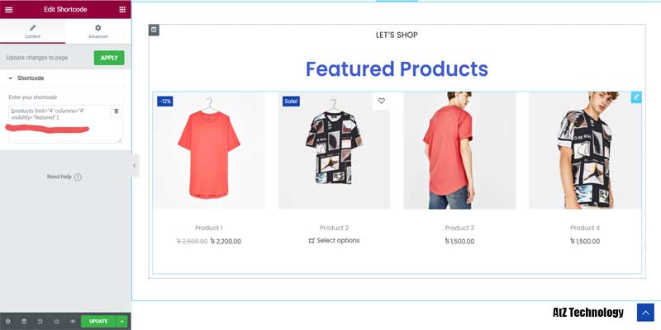Viewport: 661px width, 330px height.
Task: Add Product 2 to wishlist heart
Action: tap(382, 101)
